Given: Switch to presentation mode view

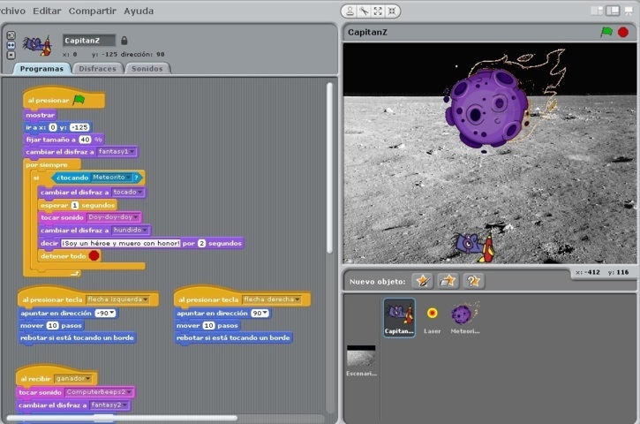Looking at the screenshot, I should click(x=628, y=11).
